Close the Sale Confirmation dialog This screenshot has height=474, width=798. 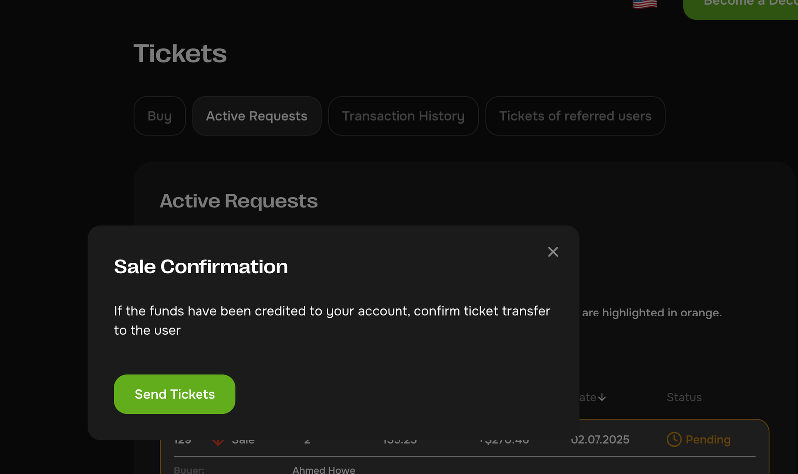[553, 252]
